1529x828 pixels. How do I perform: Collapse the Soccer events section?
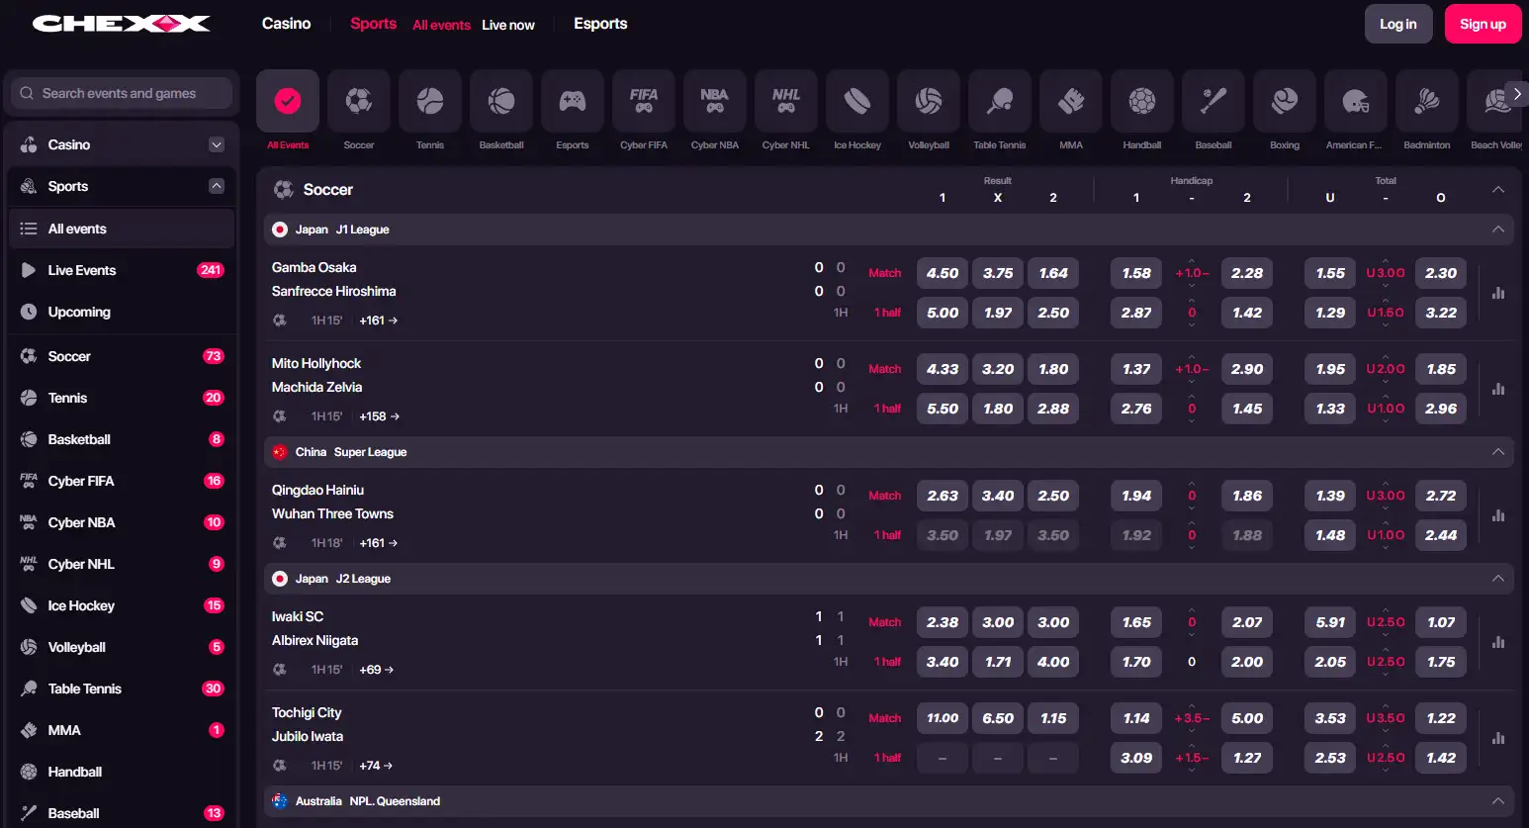(x=1498, y=189)
